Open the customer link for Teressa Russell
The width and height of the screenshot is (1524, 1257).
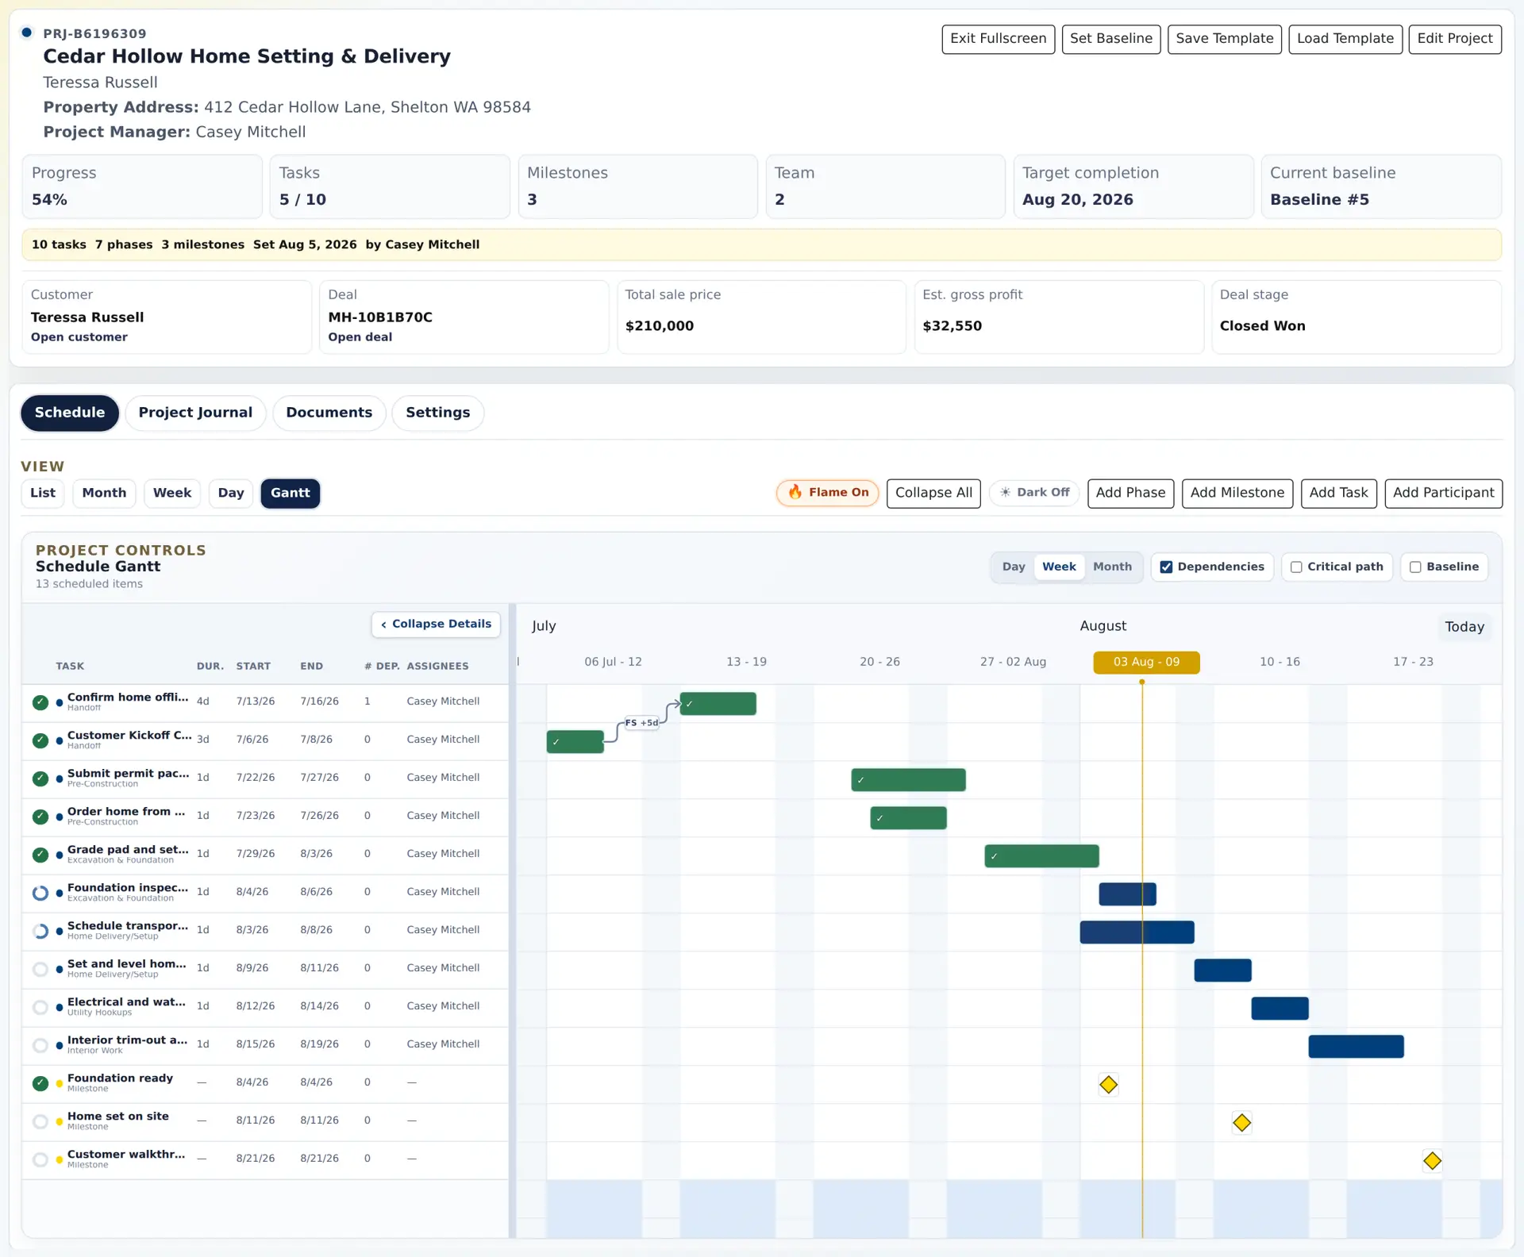pyautogui.click(x=79, y=337)
